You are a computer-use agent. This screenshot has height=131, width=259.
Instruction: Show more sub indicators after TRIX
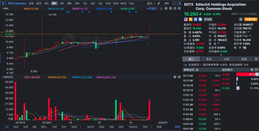[151, 127]
